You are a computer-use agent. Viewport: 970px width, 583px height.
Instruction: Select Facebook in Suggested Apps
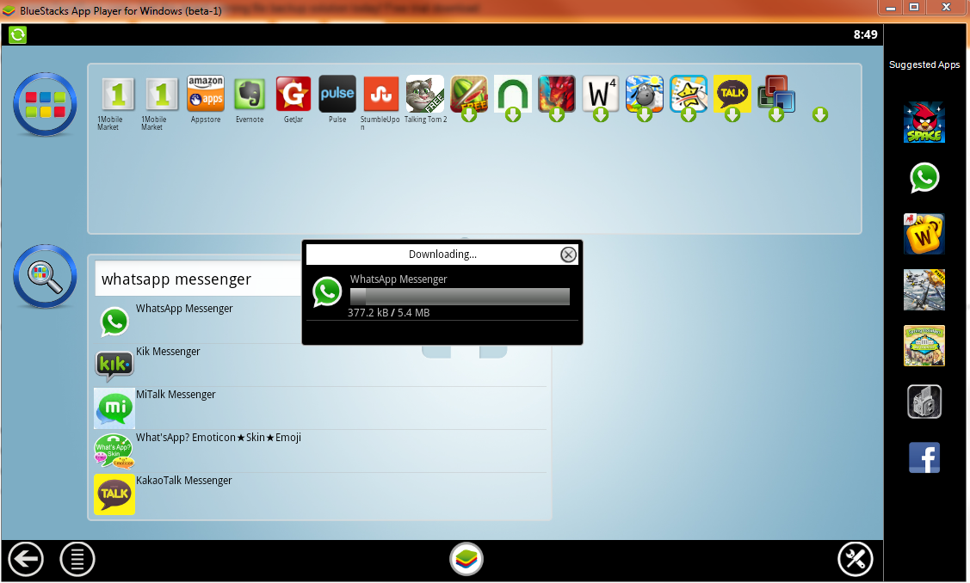click(x=924, y=457)
